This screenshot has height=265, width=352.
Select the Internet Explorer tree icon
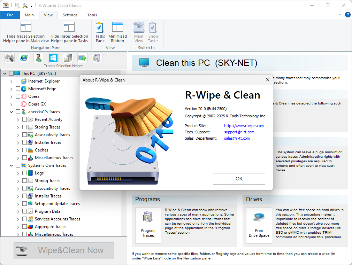24,81
